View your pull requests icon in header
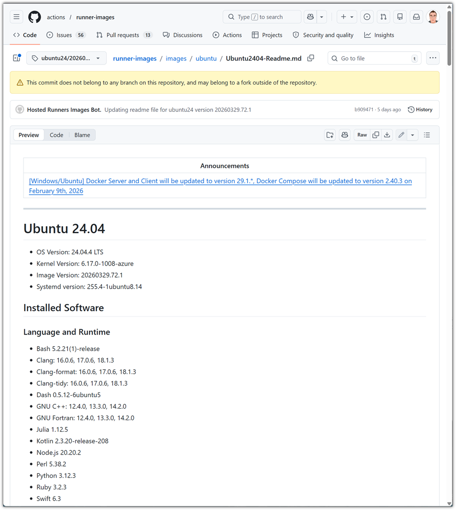The width and height of the screenshot is (456, 510). [x=383, y=17]
